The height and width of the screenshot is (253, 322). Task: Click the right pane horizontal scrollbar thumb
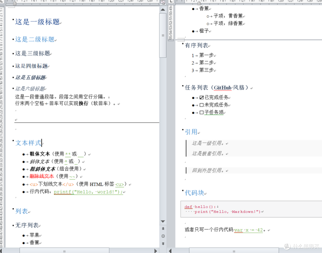[x=234, y=251]
